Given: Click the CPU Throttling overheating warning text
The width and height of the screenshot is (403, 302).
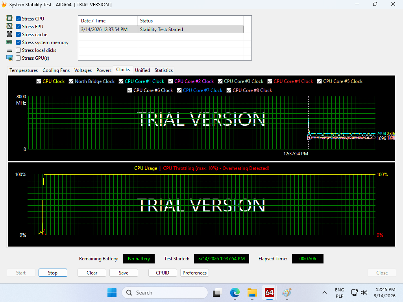Looking at the screenshot, I should (216, 168).
